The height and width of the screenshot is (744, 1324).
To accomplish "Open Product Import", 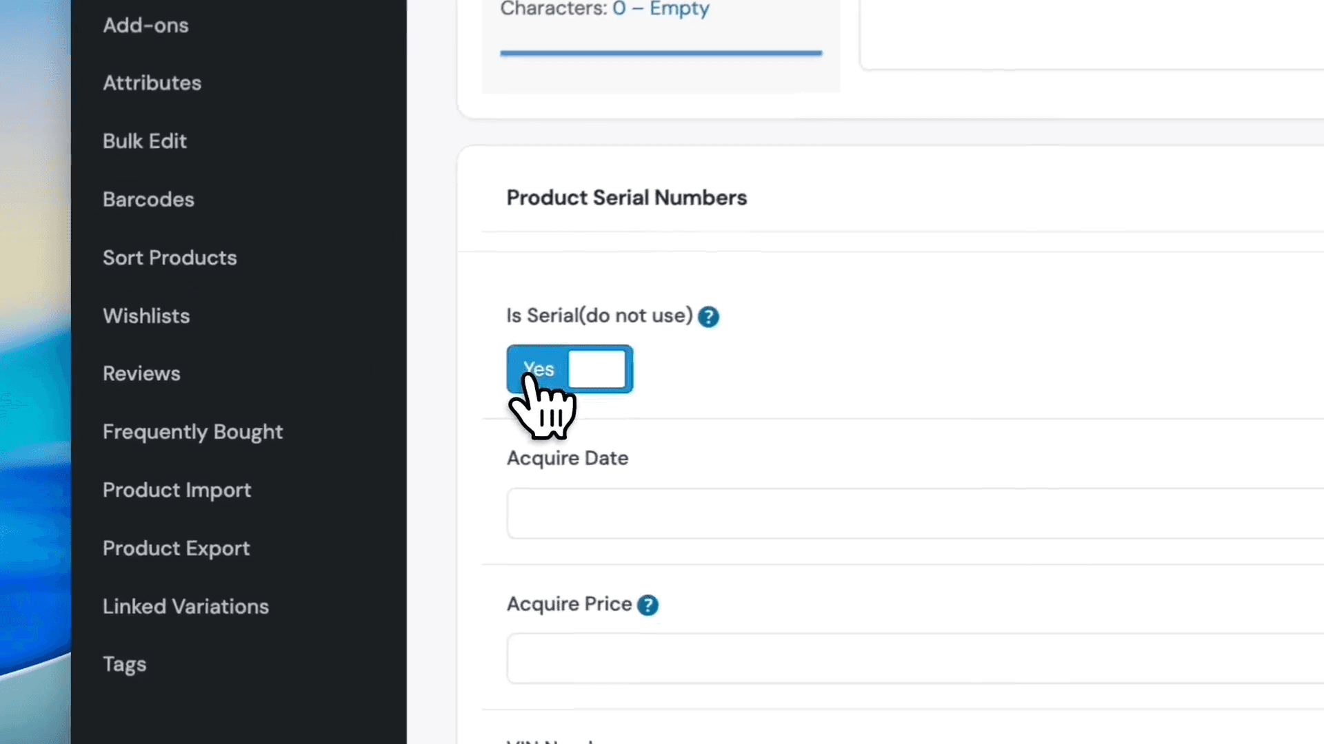I will (x=177, y=490).
